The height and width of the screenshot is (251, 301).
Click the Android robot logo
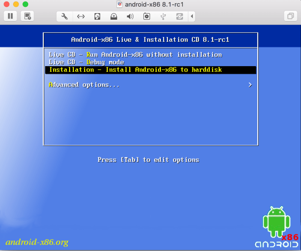coord(276,220)
